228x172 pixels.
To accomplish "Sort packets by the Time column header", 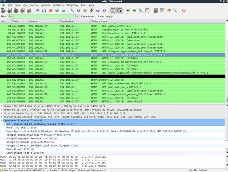I will [20, 21].
